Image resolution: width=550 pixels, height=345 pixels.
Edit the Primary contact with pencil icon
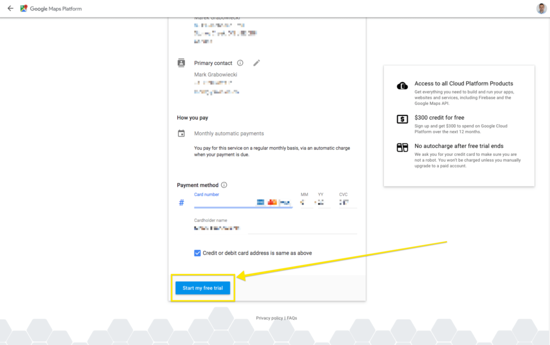(x=257, y=63)
